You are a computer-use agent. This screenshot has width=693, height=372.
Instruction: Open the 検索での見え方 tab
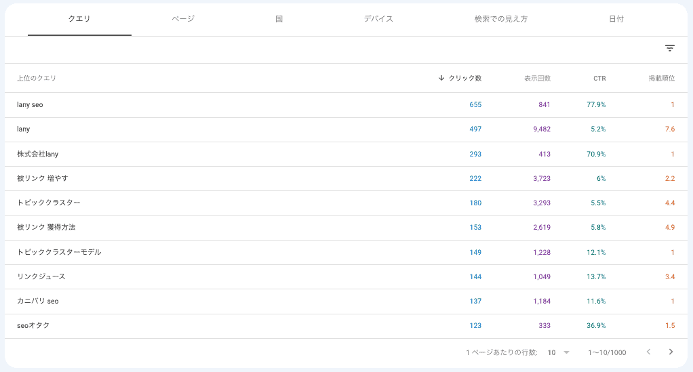(x=500, y=18)
